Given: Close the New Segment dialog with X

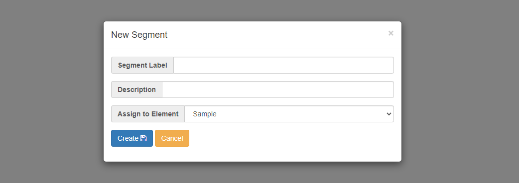Looking at the screenshot, I should pos(391,33).
